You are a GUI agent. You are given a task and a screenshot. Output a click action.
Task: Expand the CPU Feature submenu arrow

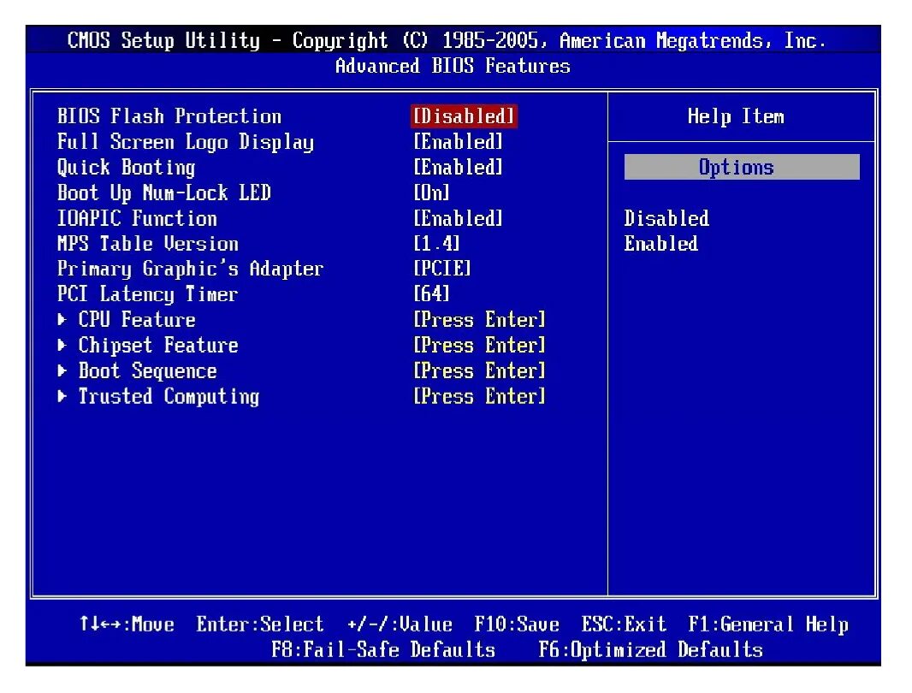(62, 319)
